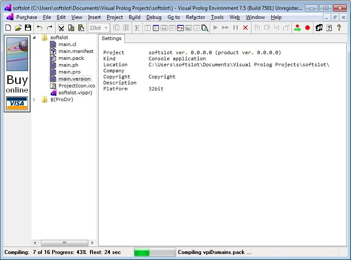Click the black puzzle-face help icon

coord(319,28)
